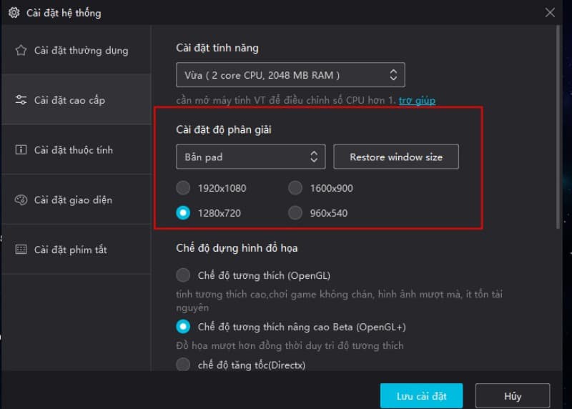Click the performance dropdown arrows
The image size is (572, 409).
pyautogui.click(x=393, y=75)
